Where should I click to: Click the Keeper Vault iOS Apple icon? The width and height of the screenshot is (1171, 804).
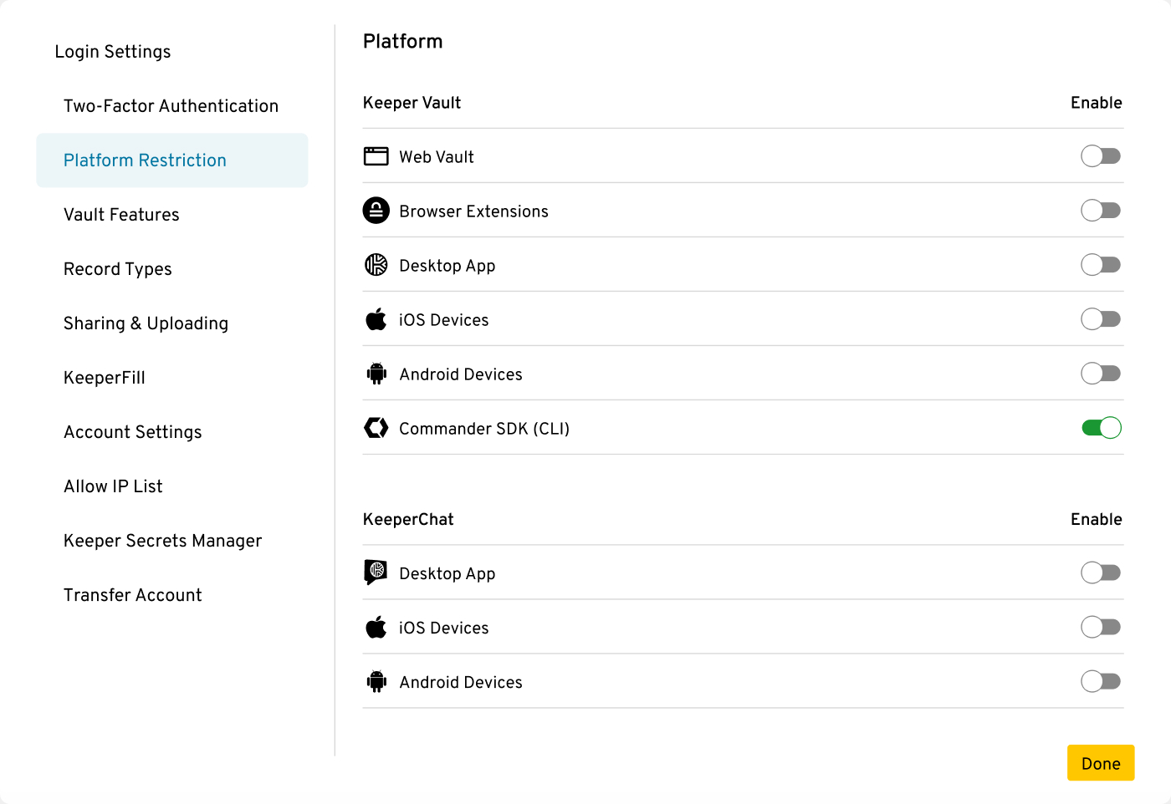[376, 319]
